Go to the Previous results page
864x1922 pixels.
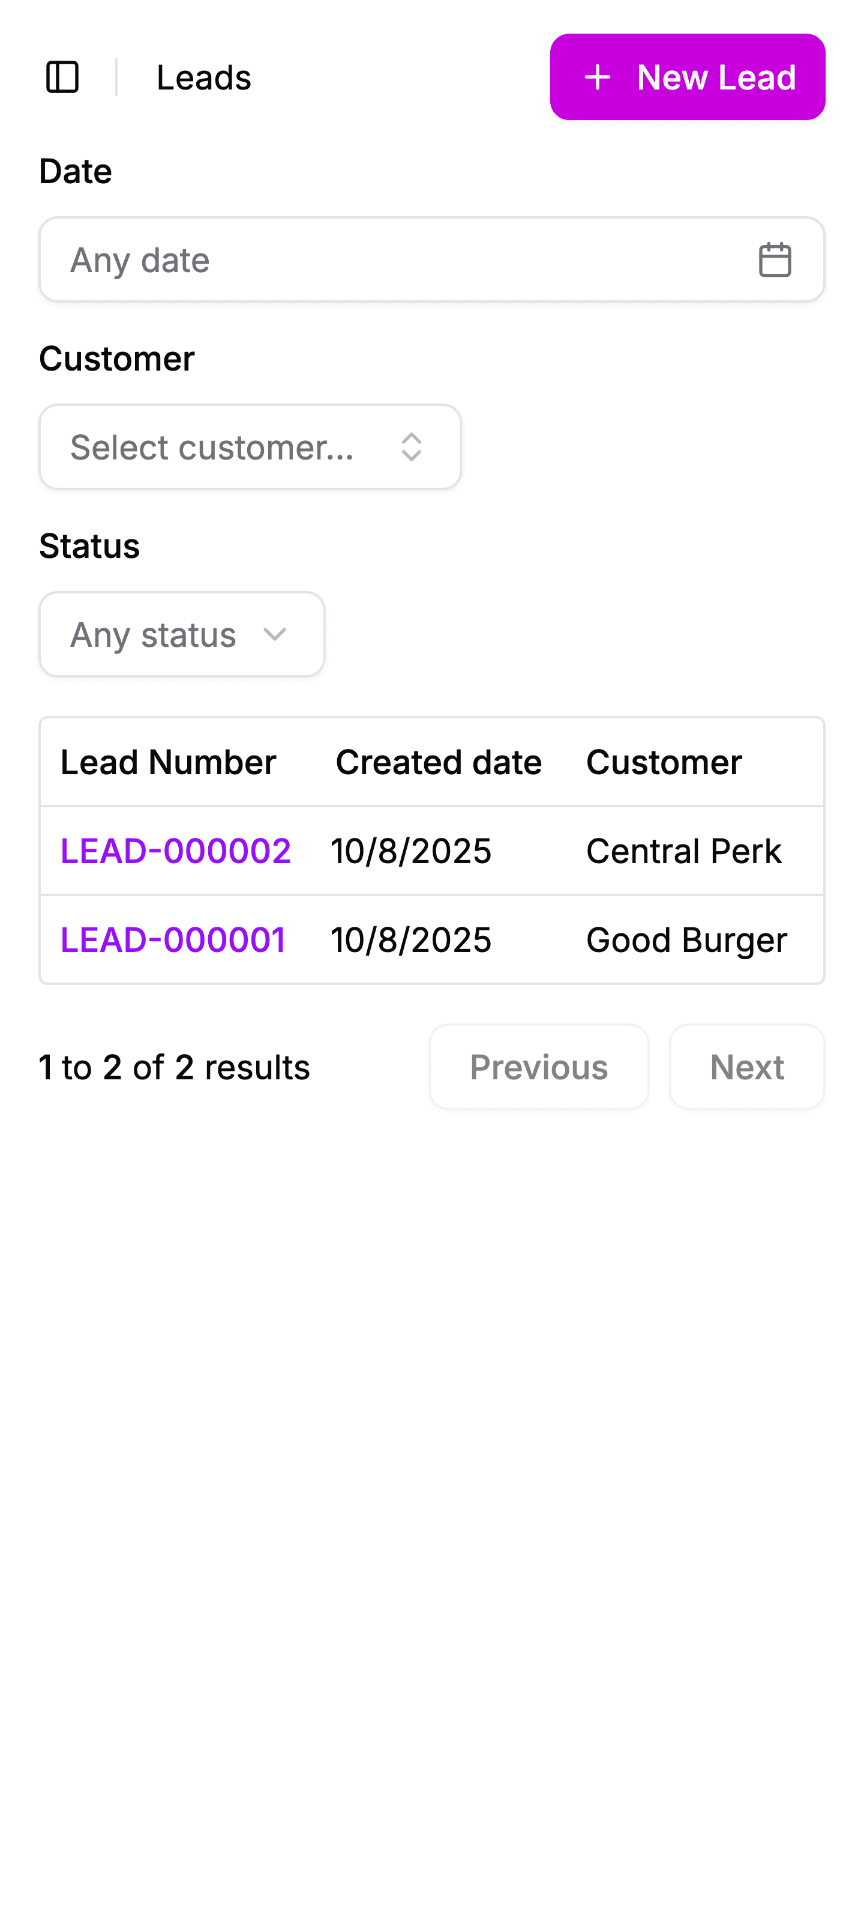[x=538, y=1067]
